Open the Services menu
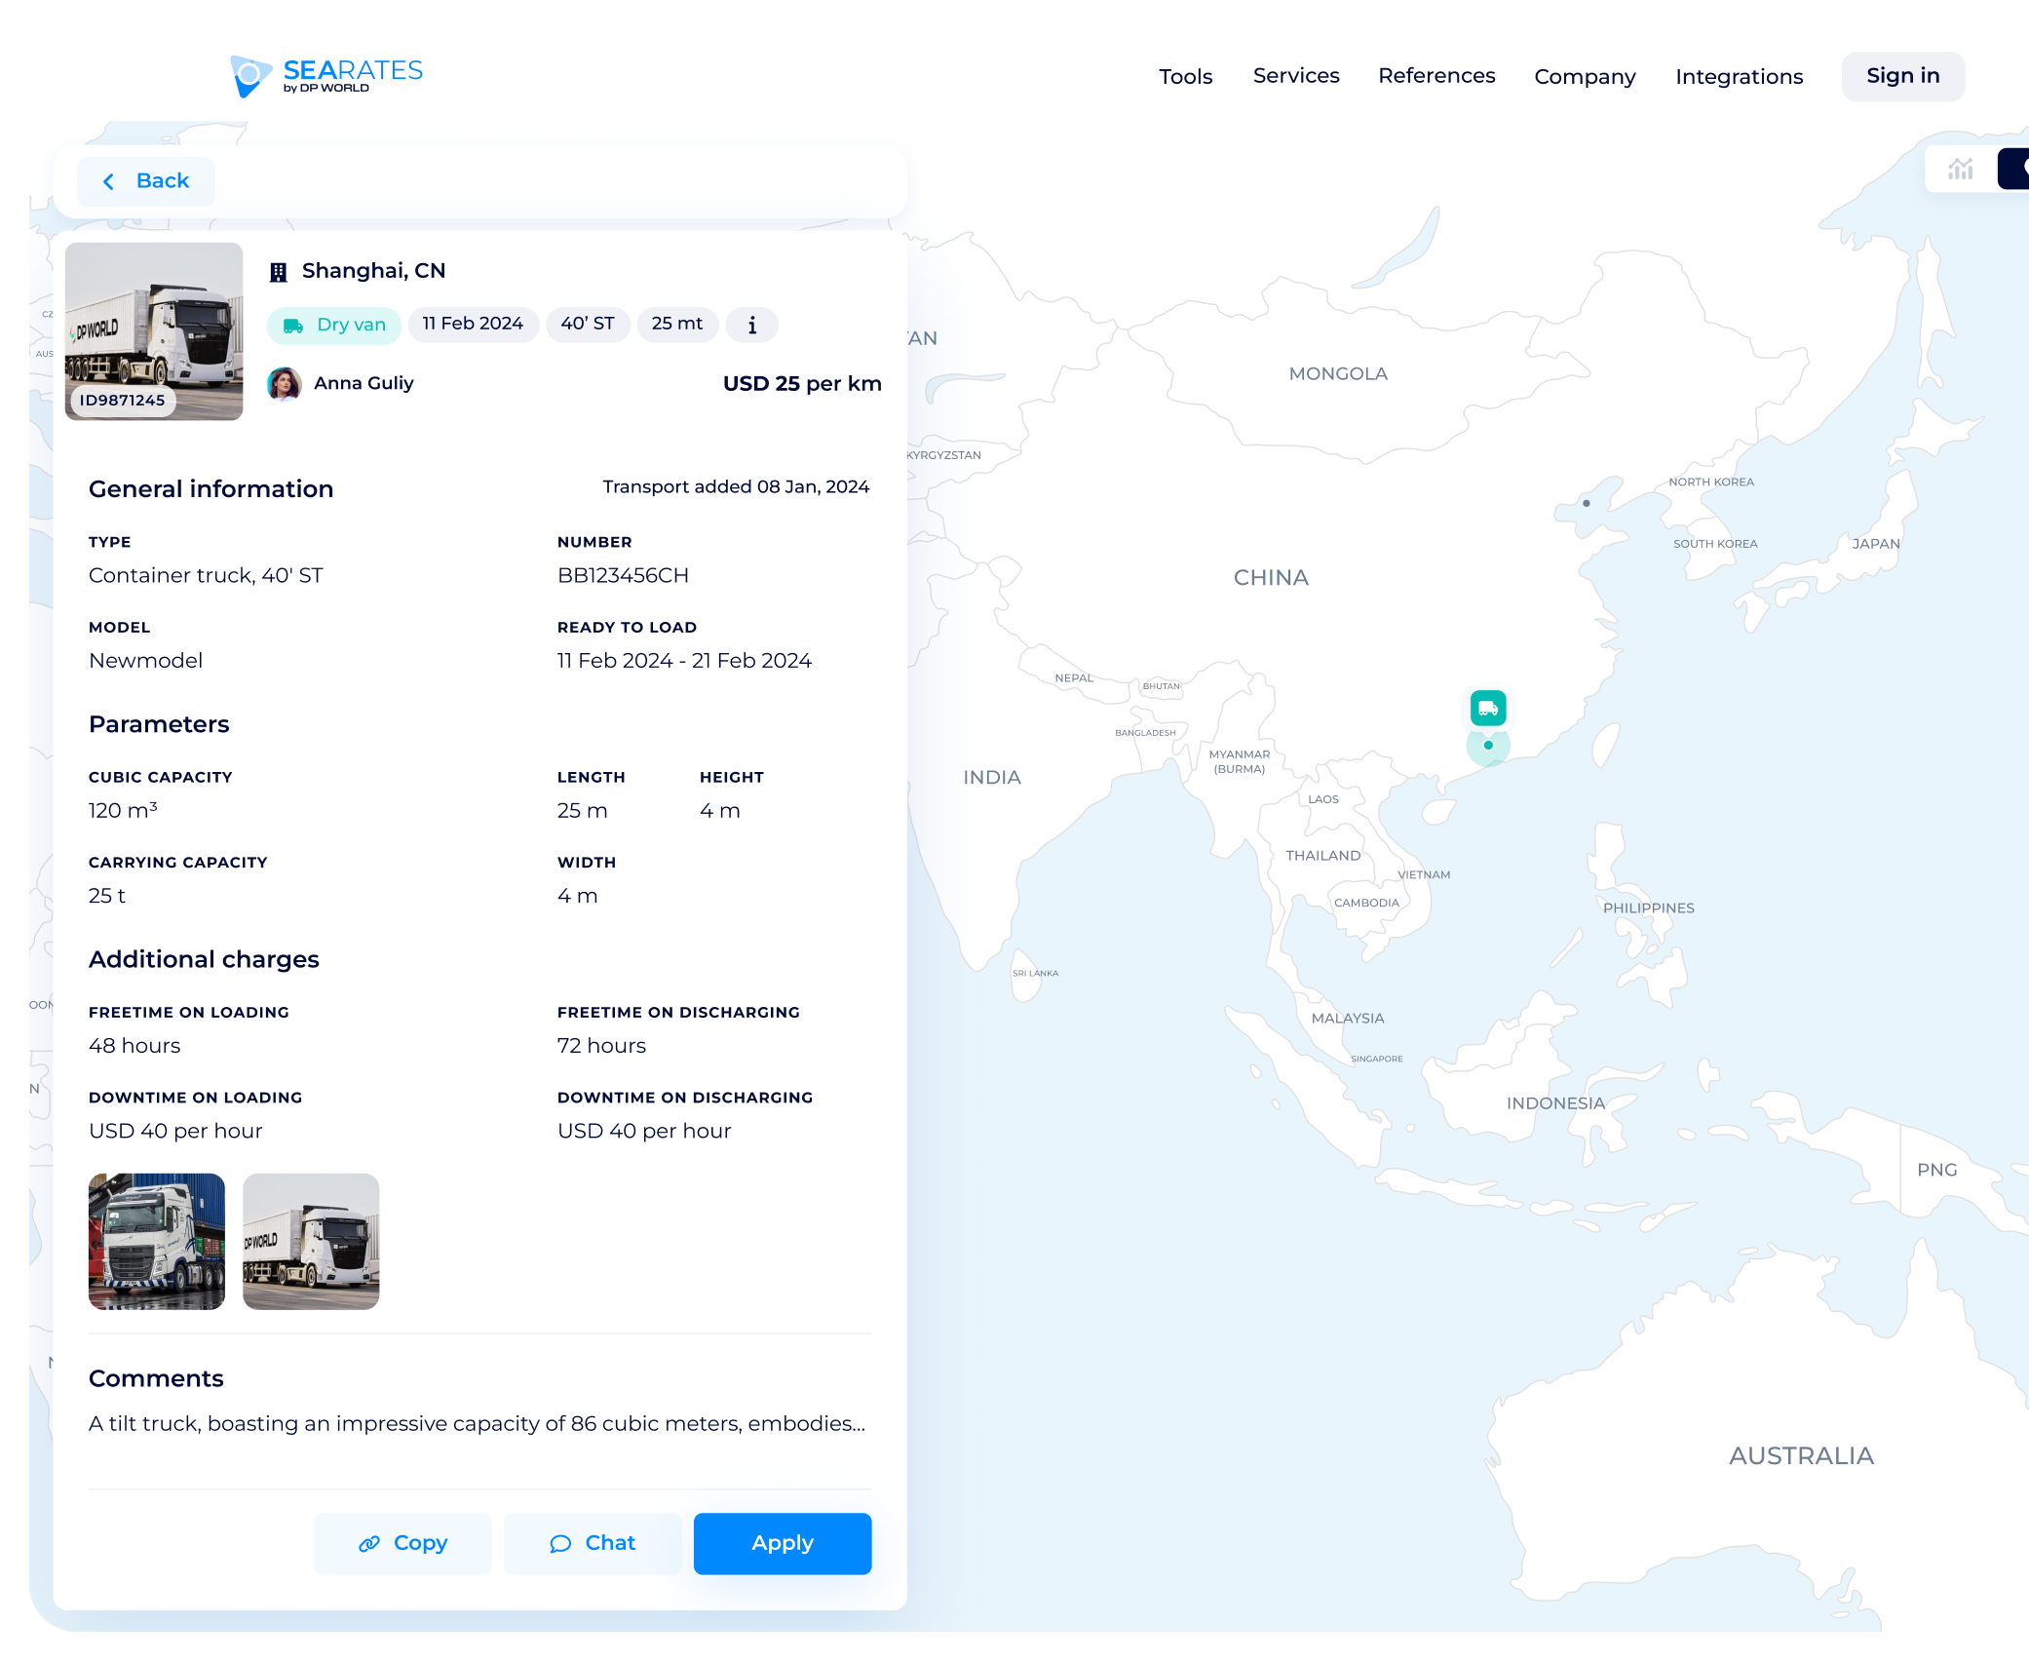 click(x=1295, y=76)
